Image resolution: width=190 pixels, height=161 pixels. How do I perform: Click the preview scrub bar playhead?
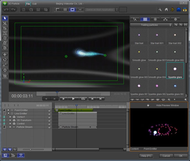tap(57, 92)
